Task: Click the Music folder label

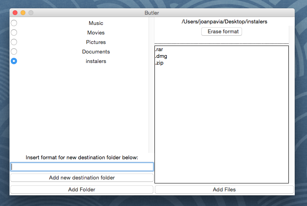Action: 96,23
